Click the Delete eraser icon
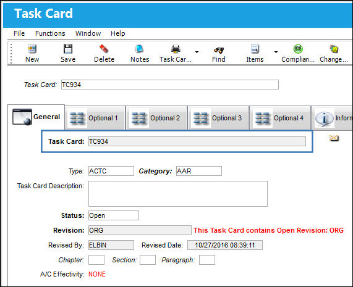This screenshot has width=353, height=287. [104, 49]
